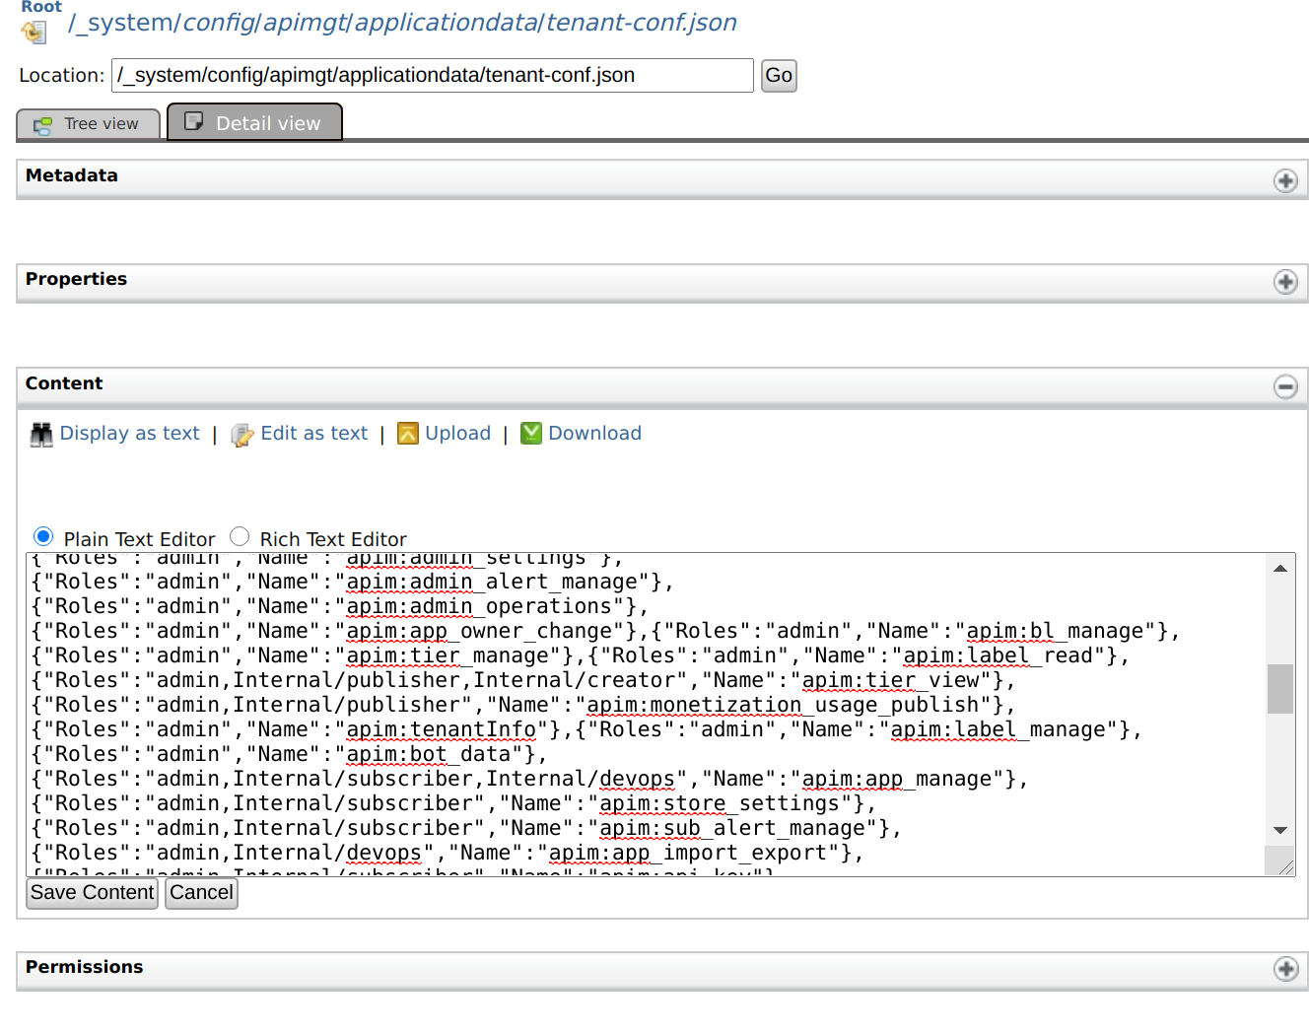
Task: Click the Edit as text pencil icon
Action: coord(241,434)
